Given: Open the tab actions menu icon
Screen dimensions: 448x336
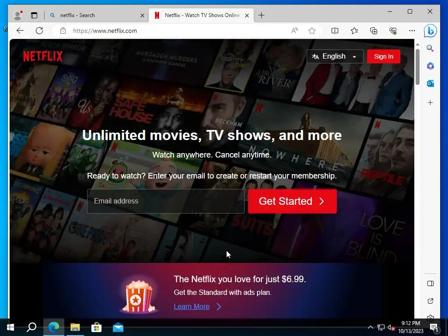Looking at the screenshot, I should [x=34, y=15].
